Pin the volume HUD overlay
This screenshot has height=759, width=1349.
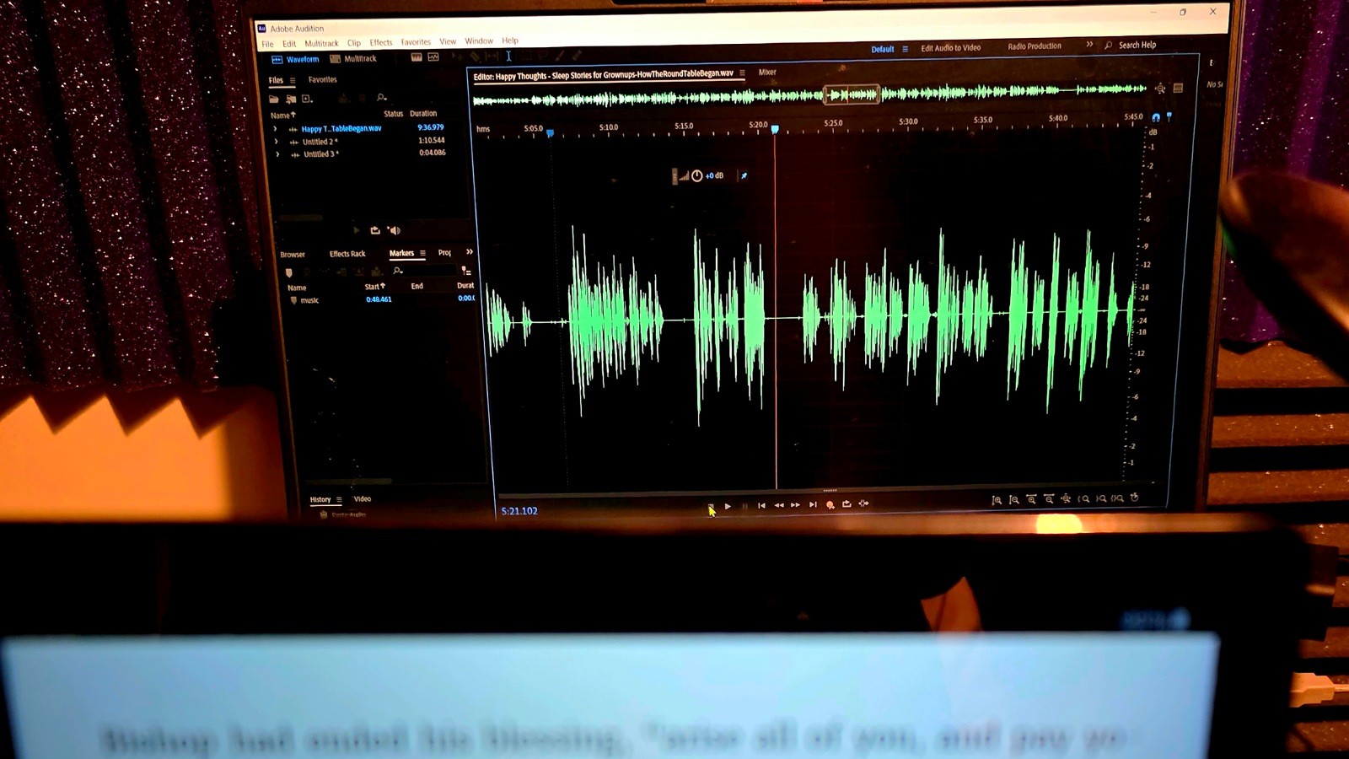(744, 175)
